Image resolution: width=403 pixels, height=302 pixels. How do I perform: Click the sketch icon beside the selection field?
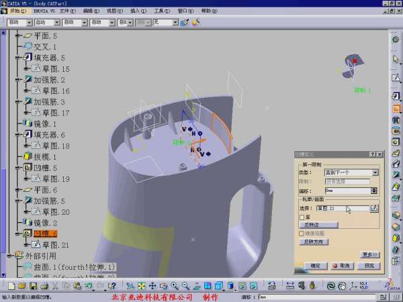(374, 209)
